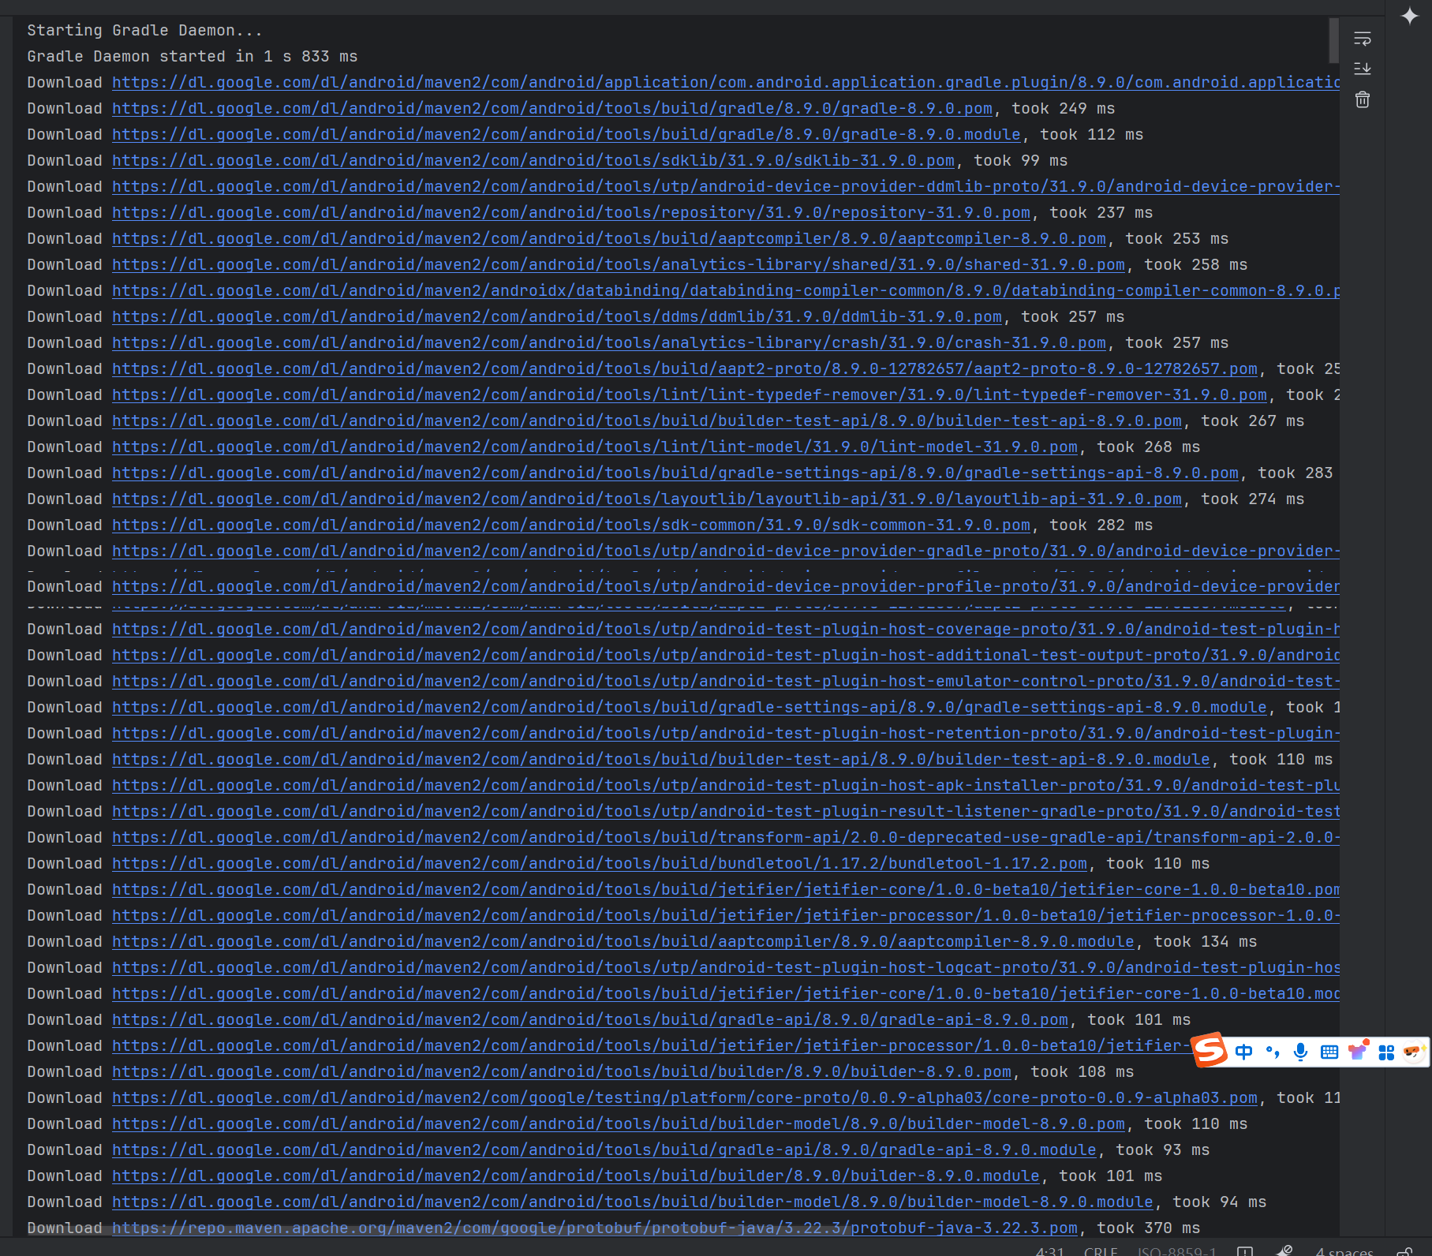
Task: Click the orange Sogou S logo
Action: click(1210, 1050)
